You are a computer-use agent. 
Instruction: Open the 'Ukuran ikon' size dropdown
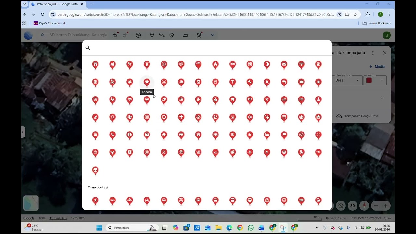(347, 80)
